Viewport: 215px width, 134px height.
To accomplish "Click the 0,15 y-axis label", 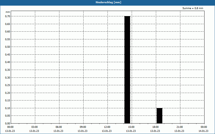I will pos(8,100).
